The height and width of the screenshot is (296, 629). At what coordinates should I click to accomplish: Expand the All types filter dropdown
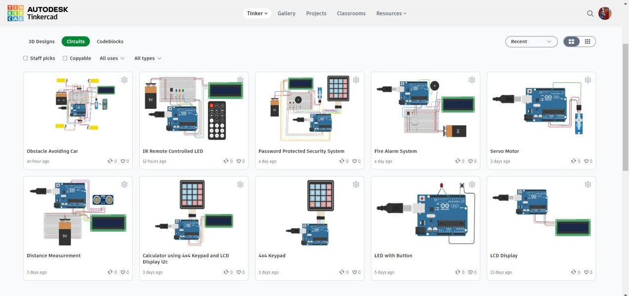pyautogui.click(x=148, y=58)
